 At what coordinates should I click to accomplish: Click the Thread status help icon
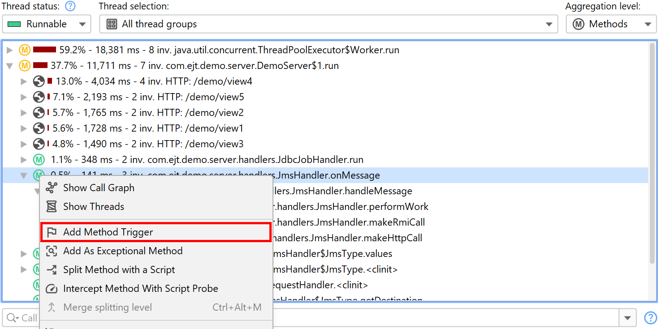pos(70,7)
